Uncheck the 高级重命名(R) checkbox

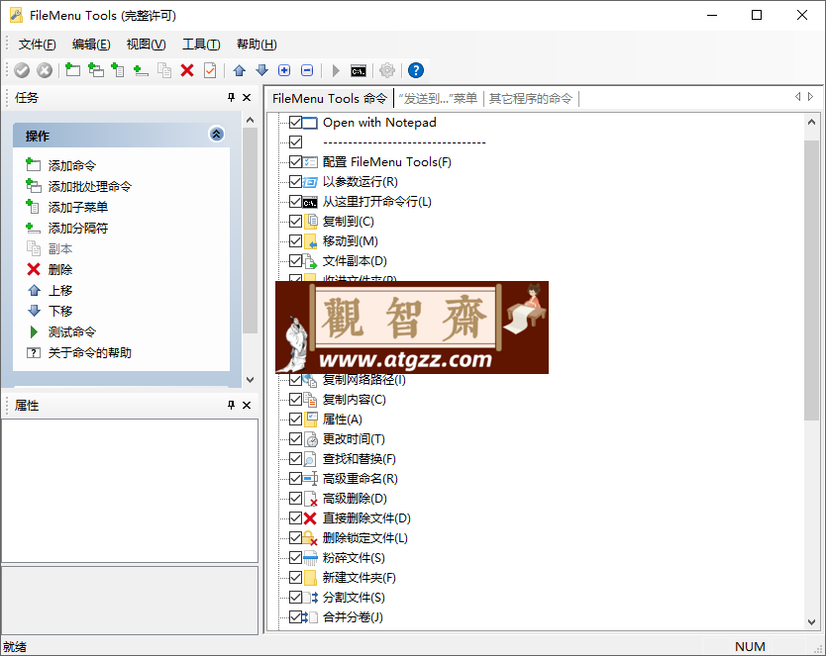[x=295, y=479]
